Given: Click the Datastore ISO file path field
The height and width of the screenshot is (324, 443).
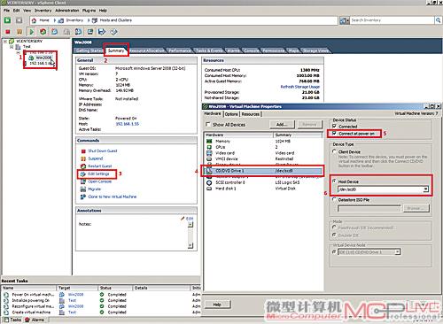Looking at the screenshot, I should [369, 208].
